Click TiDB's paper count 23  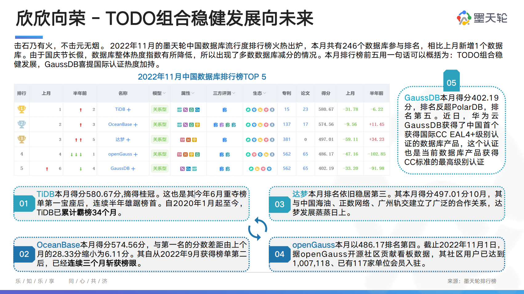(305, 109)
